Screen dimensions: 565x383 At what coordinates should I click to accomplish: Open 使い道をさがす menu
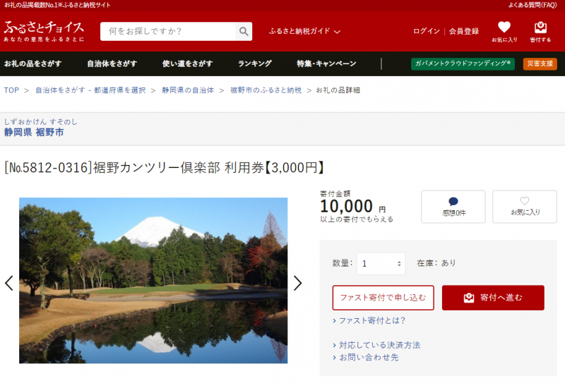pos(187,63)
